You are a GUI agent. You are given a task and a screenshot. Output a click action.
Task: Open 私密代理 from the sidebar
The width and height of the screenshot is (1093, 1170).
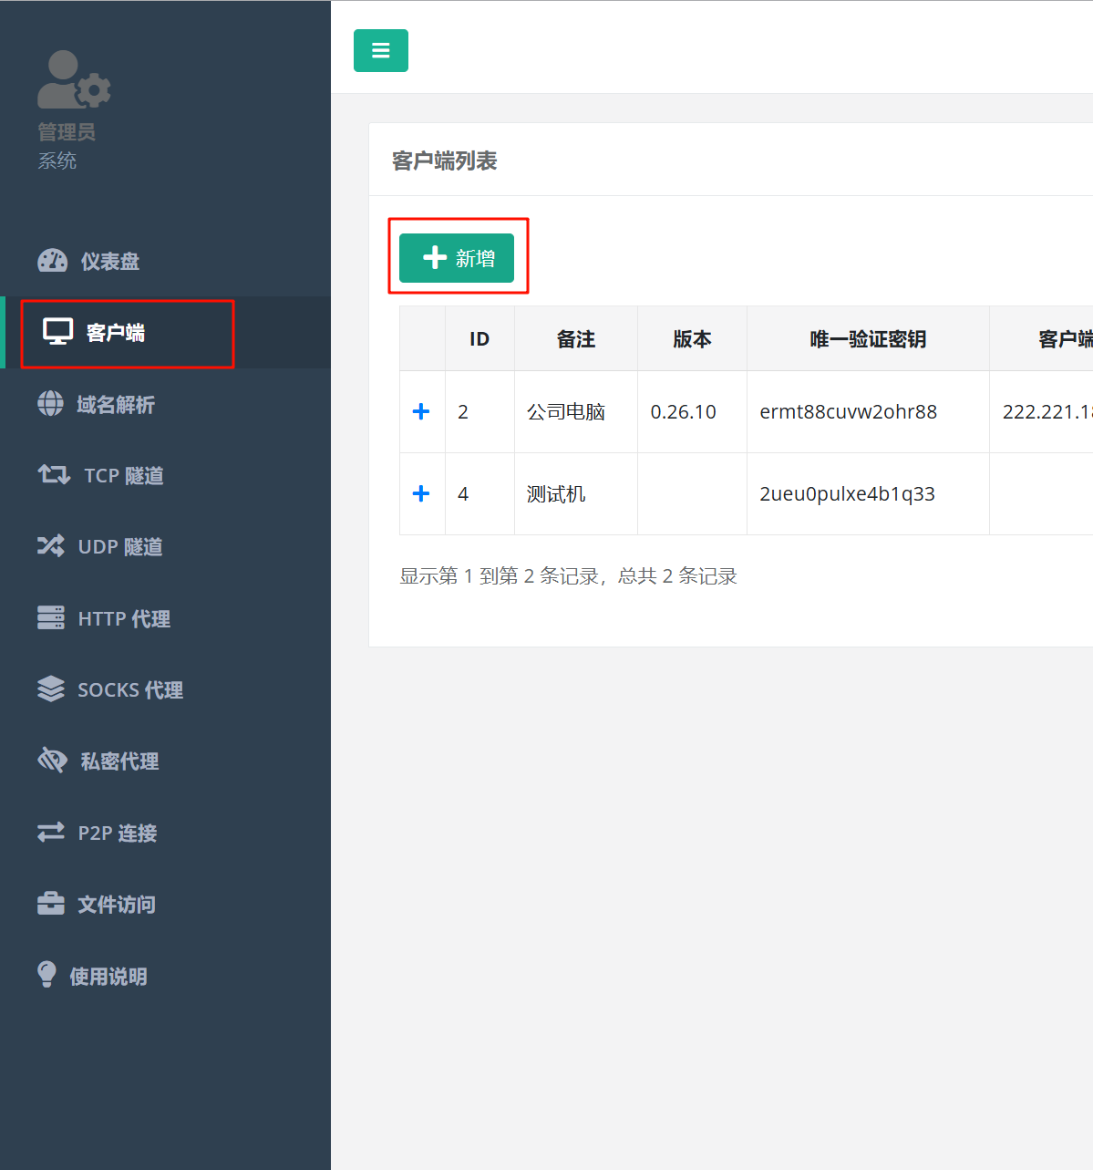point(119,761)
